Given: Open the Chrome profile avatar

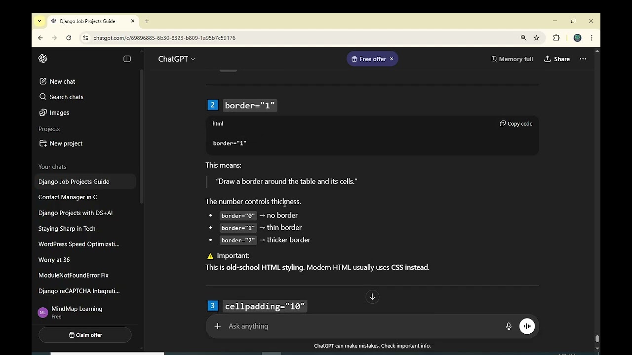Looking at the screenshot, I should pyautogui.click(x=577, y=38).
